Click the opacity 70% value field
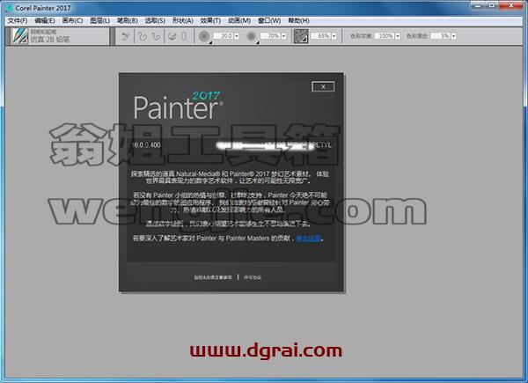 pyautogui.click(x=271, y=36)
